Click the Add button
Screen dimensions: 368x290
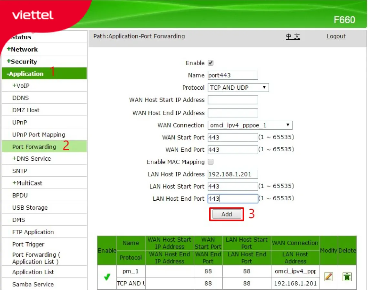[x=227, y=214]
